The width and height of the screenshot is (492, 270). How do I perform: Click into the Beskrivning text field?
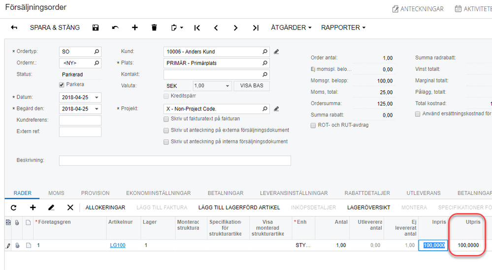pyautogui.click(x=175, y=161)
